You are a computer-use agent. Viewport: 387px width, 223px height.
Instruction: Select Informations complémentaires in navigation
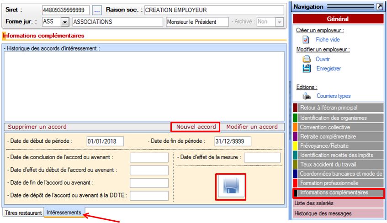[339, 193]
